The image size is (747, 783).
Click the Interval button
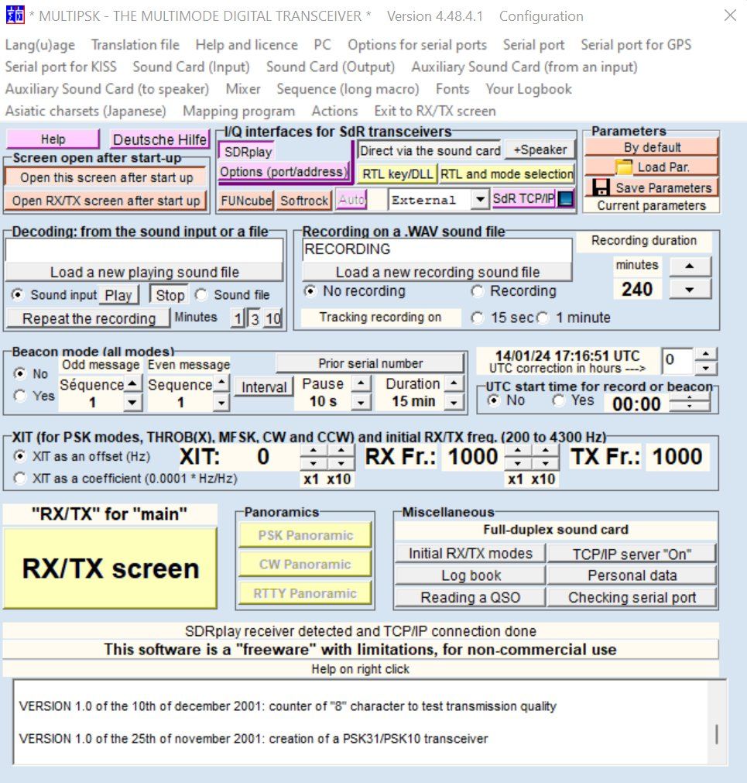pyautogui.click(x=263, y=387)
